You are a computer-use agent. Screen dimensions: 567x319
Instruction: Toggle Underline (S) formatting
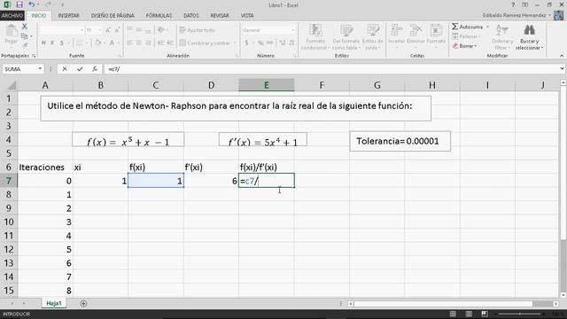pyautogui.click(x=62, y=43)
